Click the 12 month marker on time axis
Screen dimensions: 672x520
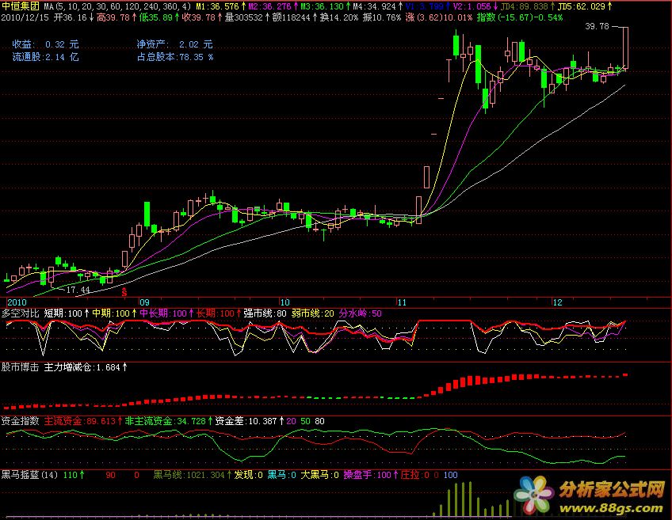(557, 302)
